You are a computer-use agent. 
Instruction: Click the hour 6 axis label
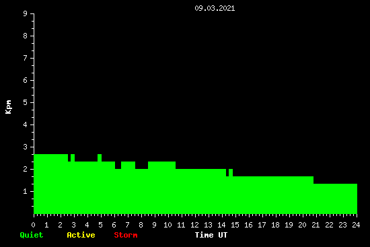pyautogui.click(x=114, y=225)
